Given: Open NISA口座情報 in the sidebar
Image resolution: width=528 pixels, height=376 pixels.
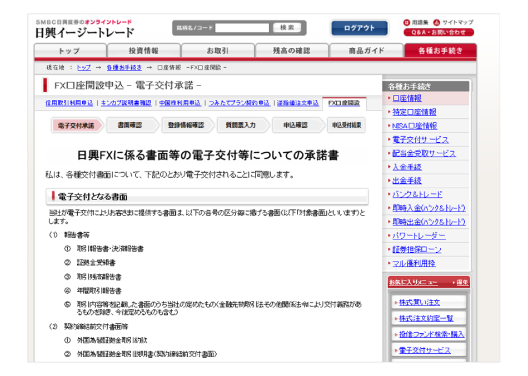Looking at the screenshot, I should [x=414, y=126].
